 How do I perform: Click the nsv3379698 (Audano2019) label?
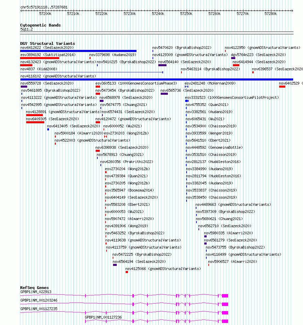tap(113, 55)
